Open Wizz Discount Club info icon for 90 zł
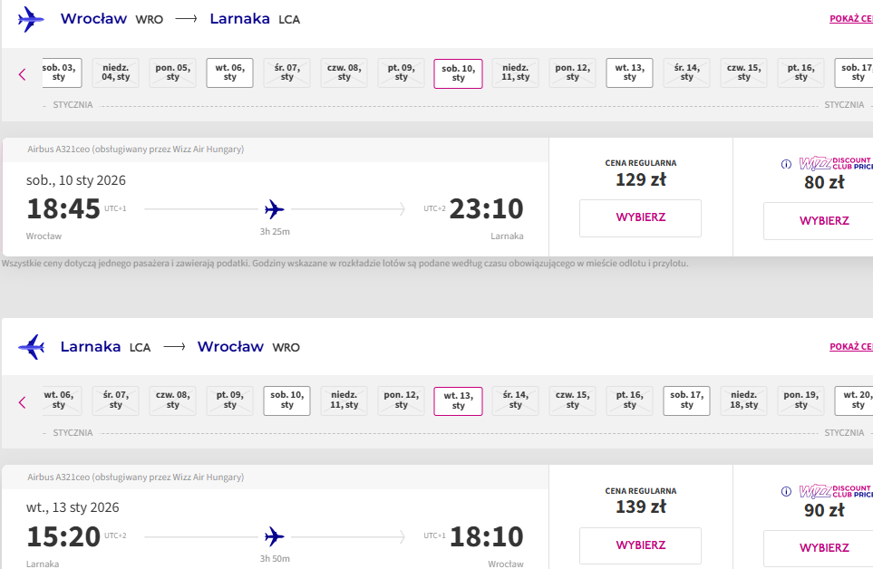Screen dimensions: 873x569 (786, 492)
